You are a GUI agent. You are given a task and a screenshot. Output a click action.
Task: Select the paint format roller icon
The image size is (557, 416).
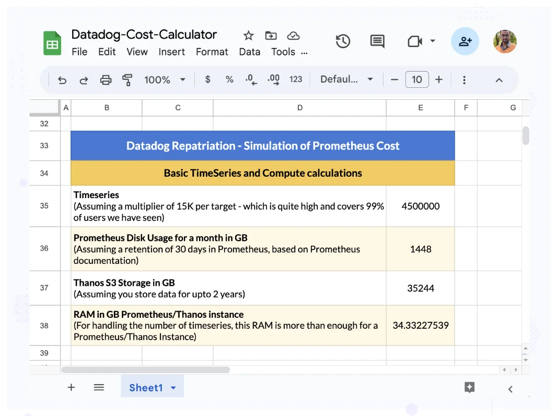[127, 80]
